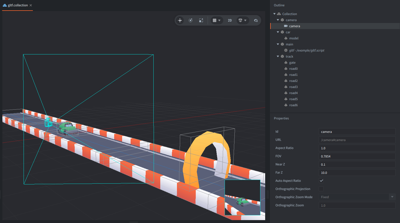The height and width of the screenshot is (223, 400).
Task: Click the Outline panel header
Action: [279, 5]
